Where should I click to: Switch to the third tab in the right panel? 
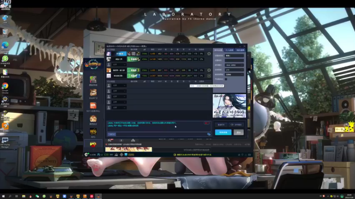(240, 50)
